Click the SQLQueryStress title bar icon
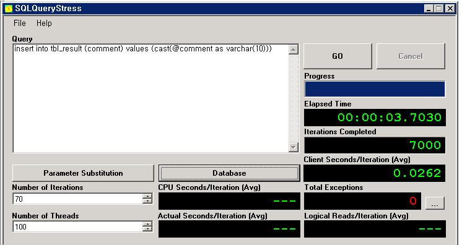The image size is (462, 245). pyautogui.click(x=8, y=9)
